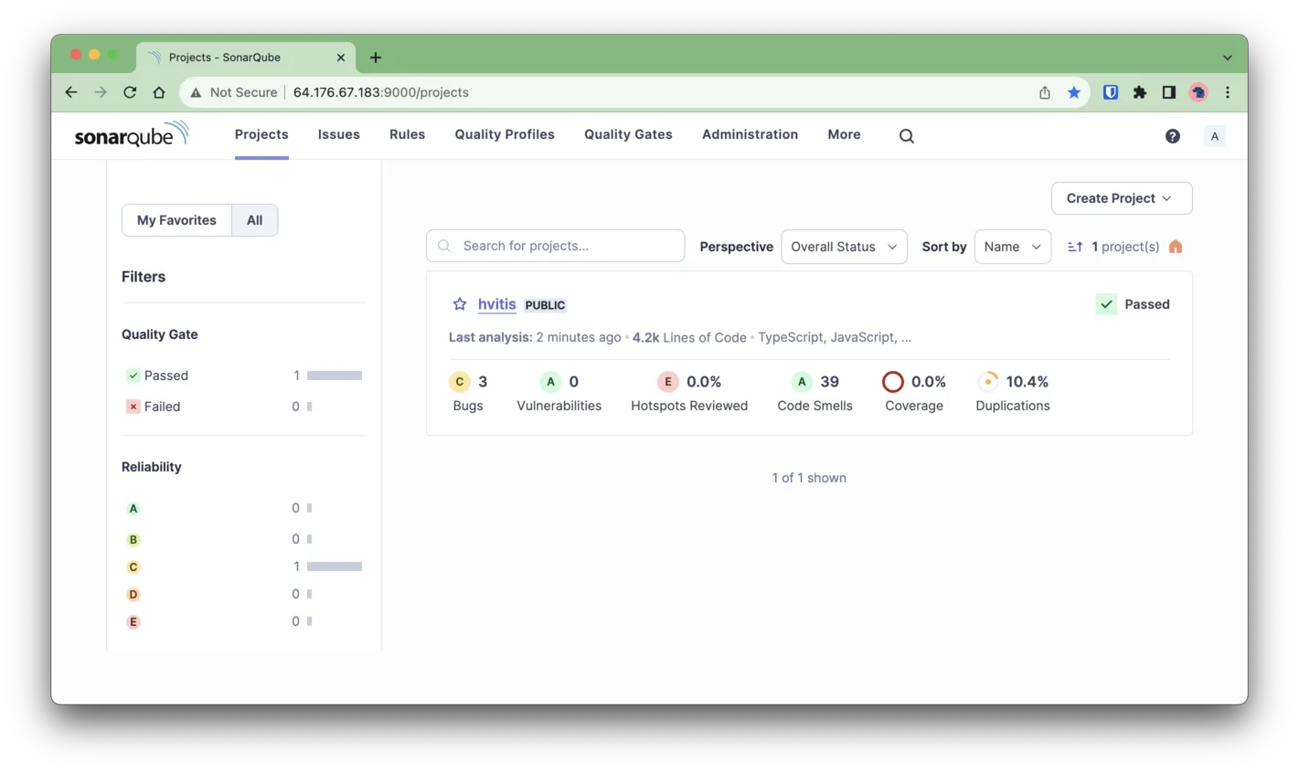Open the user avatar 'A' menu
1299x772 pixels.
pos(1214,136)
